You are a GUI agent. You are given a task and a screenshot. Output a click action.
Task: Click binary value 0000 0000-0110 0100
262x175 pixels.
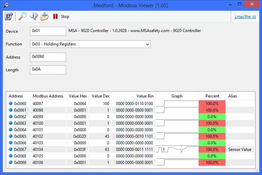point(134,104)
